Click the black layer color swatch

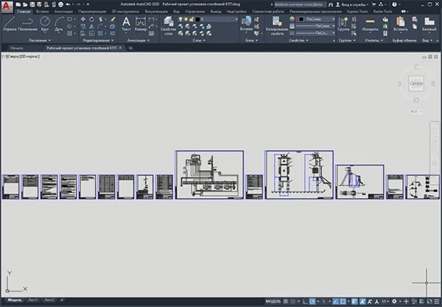pos(197,19)
